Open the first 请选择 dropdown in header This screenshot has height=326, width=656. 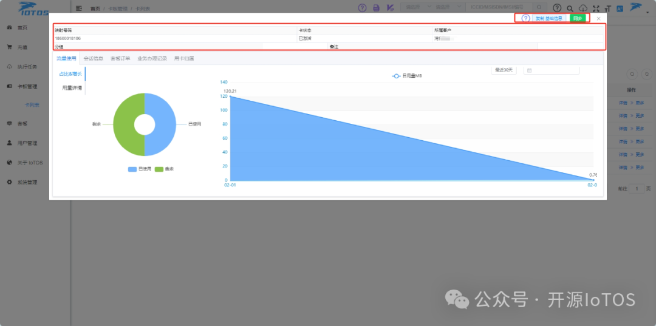click(418, 7)
